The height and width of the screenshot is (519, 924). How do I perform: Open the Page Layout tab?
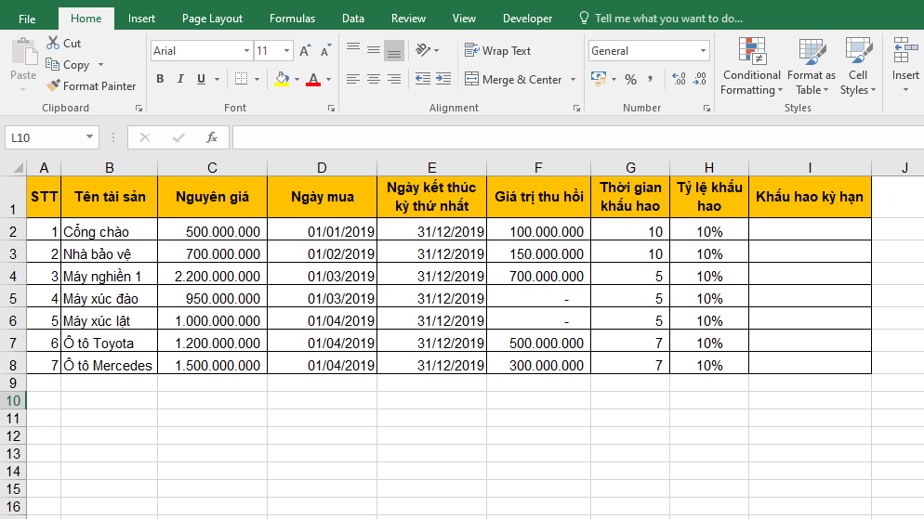coord(212,19)
